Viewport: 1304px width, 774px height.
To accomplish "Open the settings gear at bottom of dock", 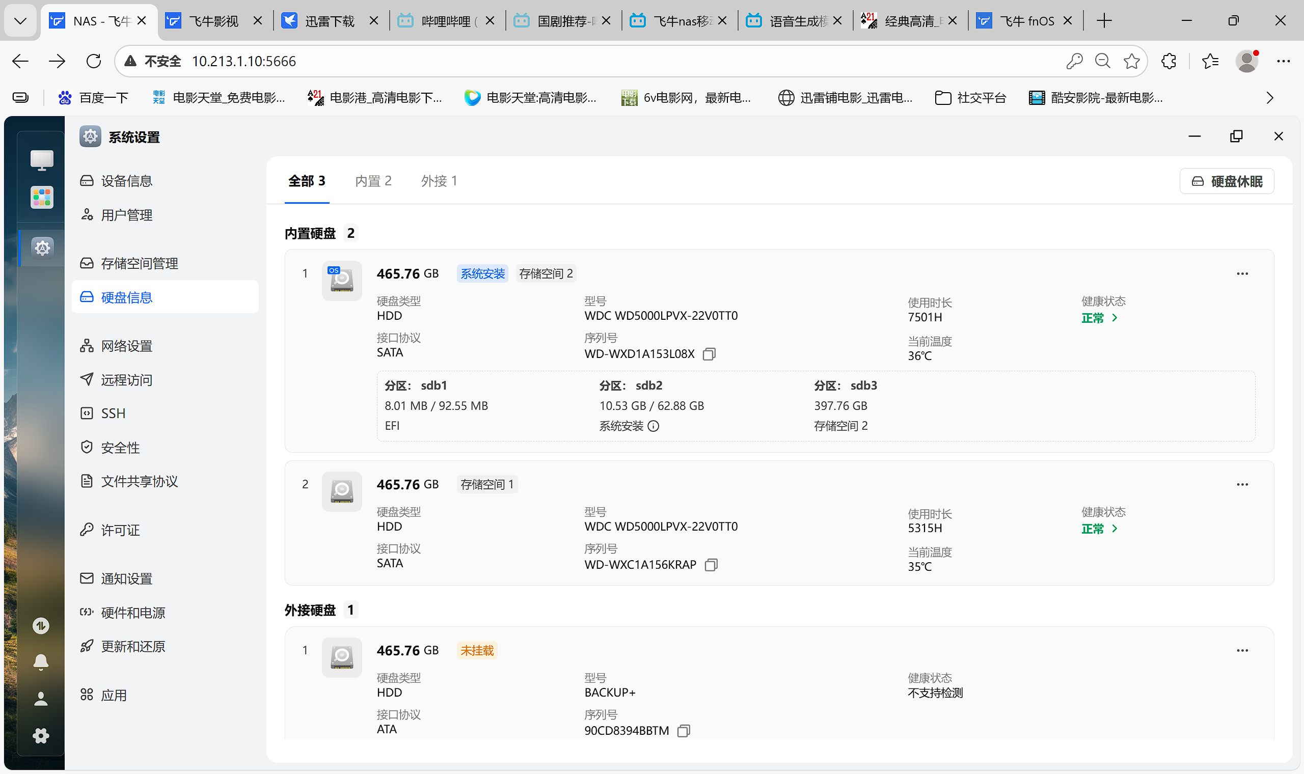I will tap(41, 735).
